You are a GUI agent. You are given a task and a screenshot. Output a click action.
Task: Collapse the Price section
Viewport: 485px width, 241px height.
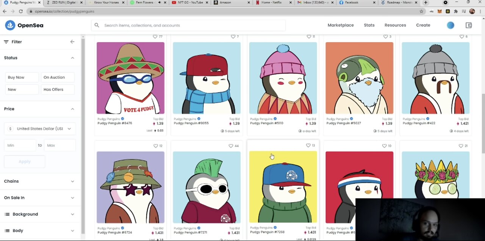[72, 109]
